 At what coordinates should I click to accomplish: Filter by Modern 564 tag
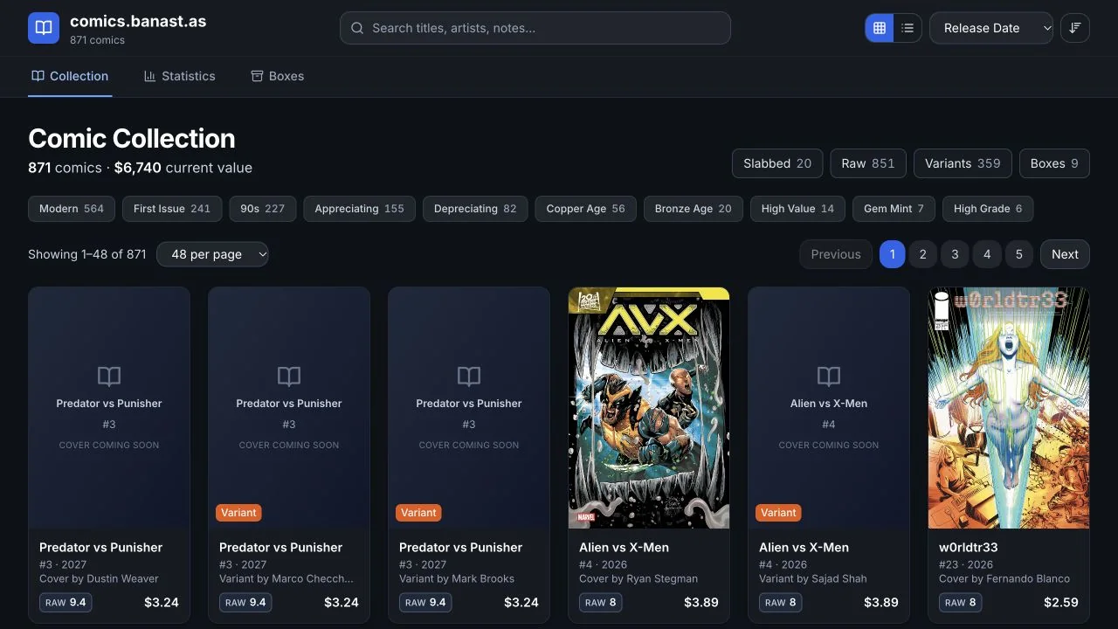coord(72,209)
